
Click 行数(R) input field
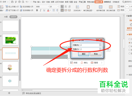(x=89, y=45)
